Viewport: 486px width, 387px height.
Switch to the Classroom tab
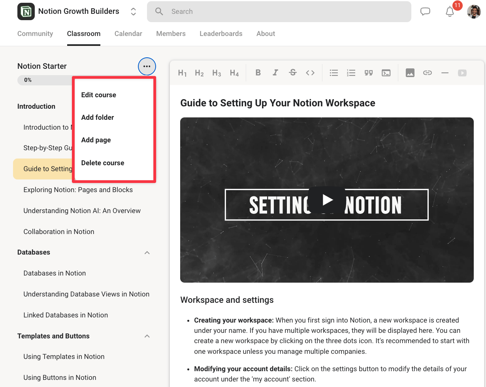point(84,34)
